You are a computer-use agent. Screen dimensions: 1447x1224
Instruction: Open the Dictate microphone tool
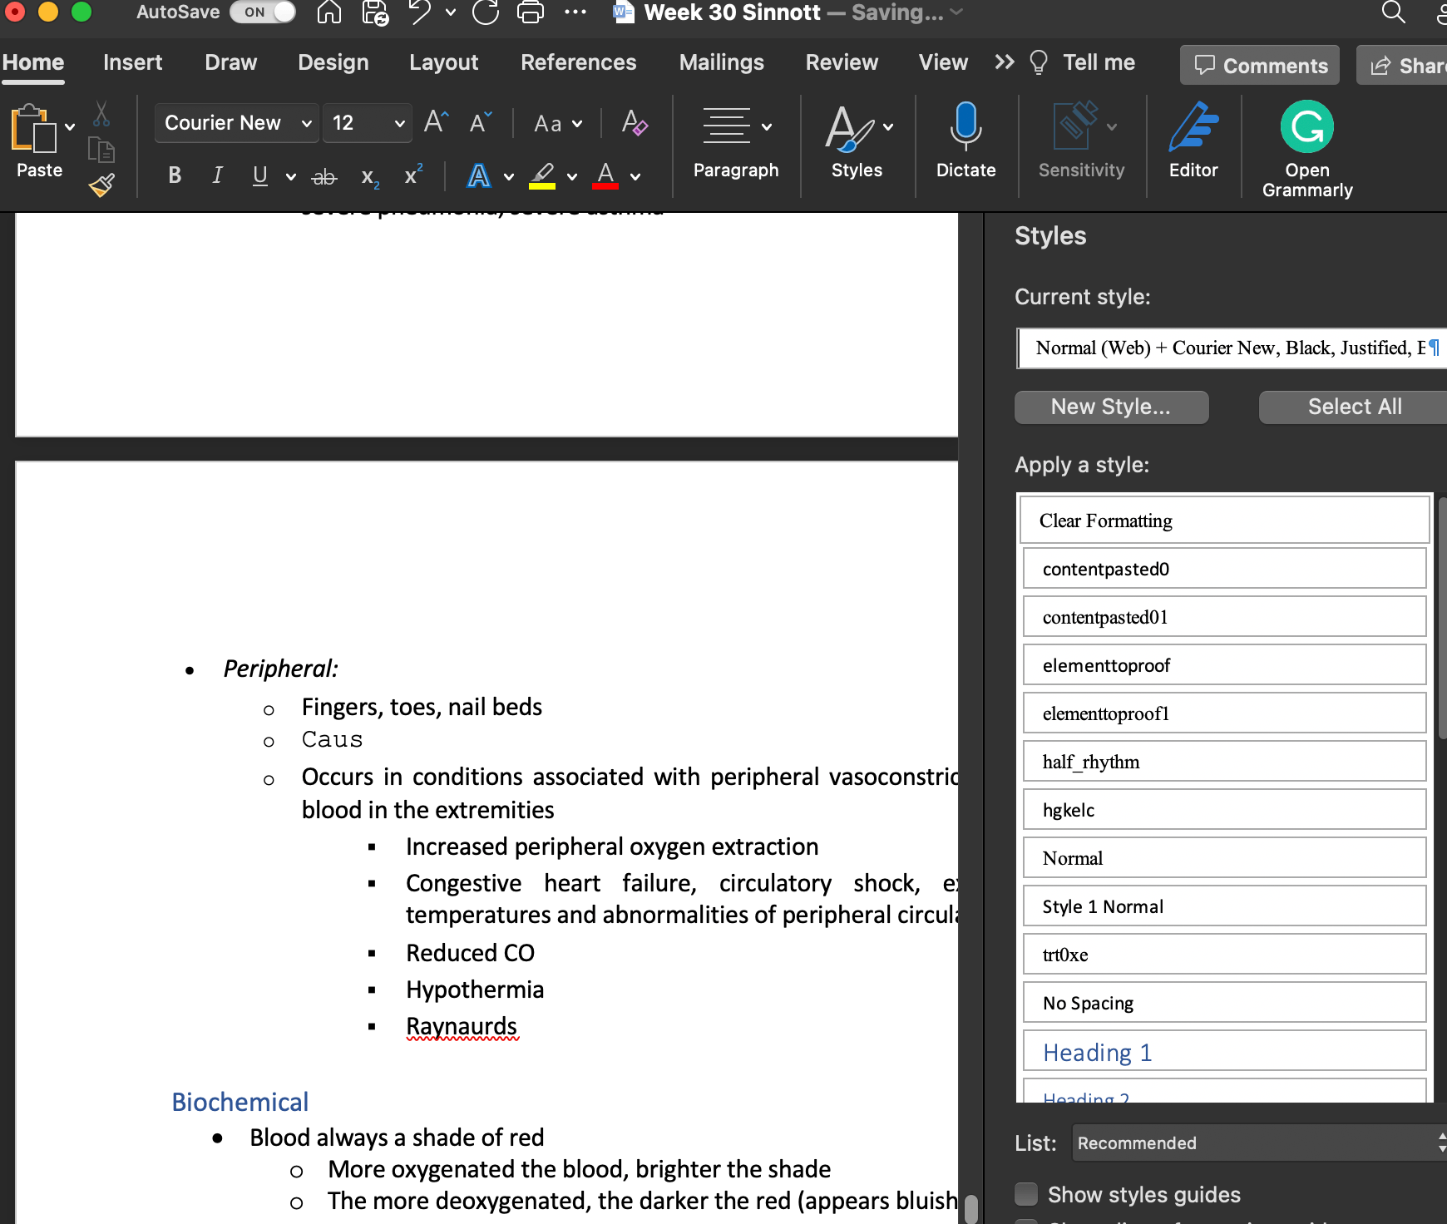point(965,140)
